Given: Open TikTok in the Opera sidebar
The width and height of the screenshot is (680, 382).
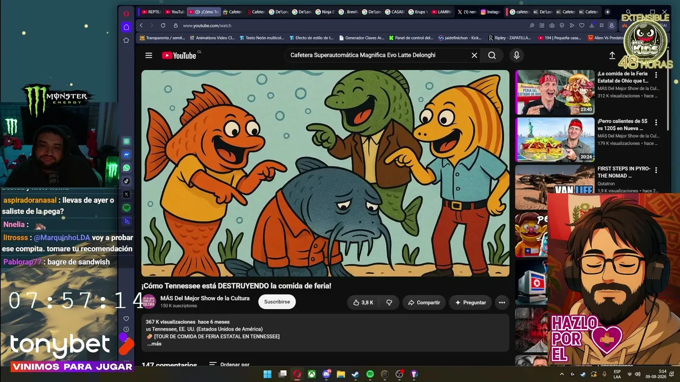Looking at the screenshot, I should pos(126,181).
